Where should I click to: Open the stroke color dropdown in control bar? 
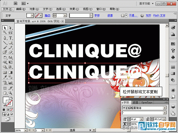(x=41, y=15)
